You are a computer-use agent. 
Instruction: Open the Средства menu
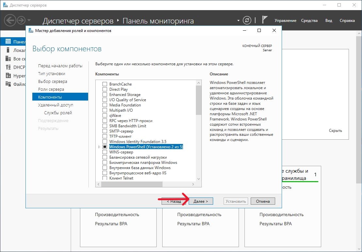point(309,21)
